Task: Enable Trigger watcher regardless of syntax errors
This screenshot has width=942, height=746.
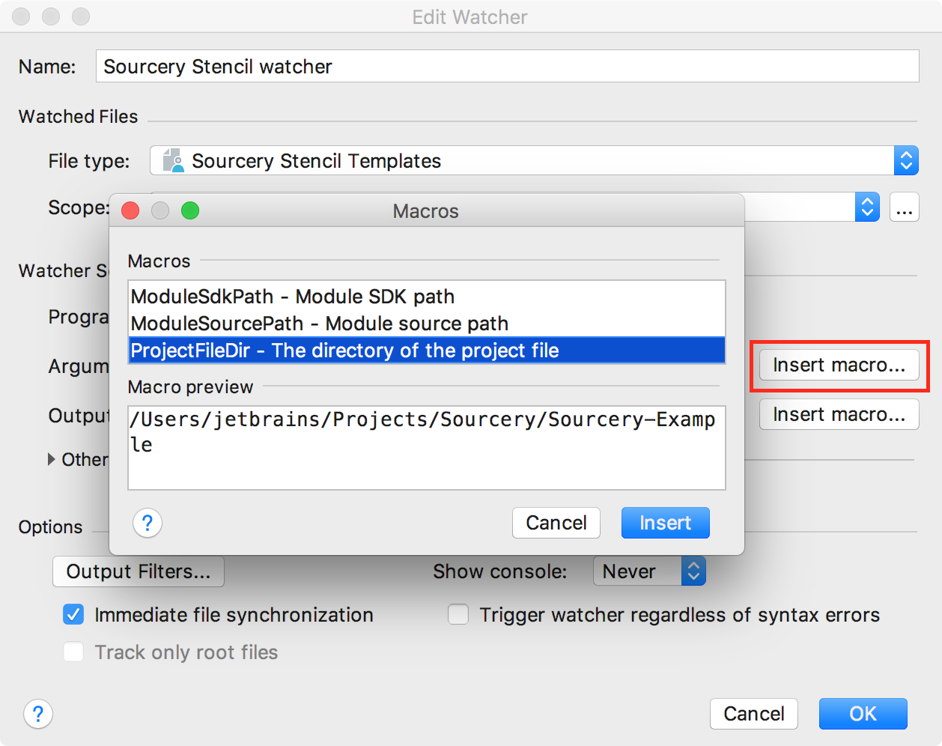Action: pos(458,614)
